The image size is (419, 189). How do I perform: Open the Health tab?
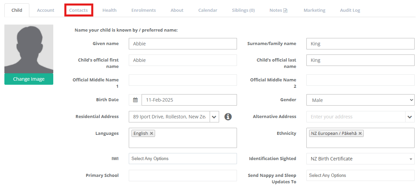click(x=110, y=10)
